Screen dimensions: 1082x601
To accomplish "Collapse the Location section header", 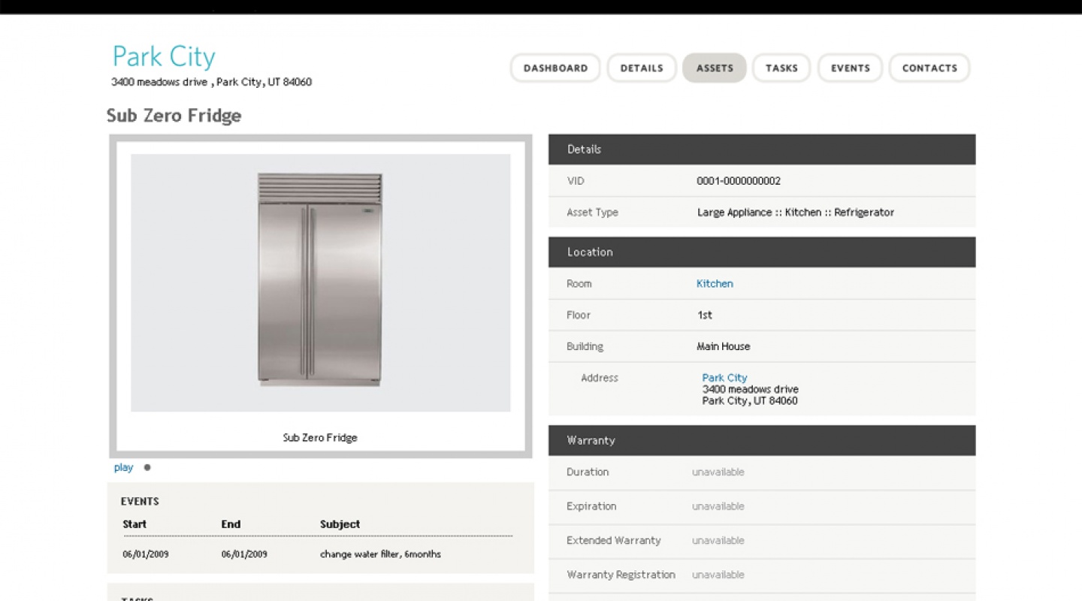I will [761, 252].
